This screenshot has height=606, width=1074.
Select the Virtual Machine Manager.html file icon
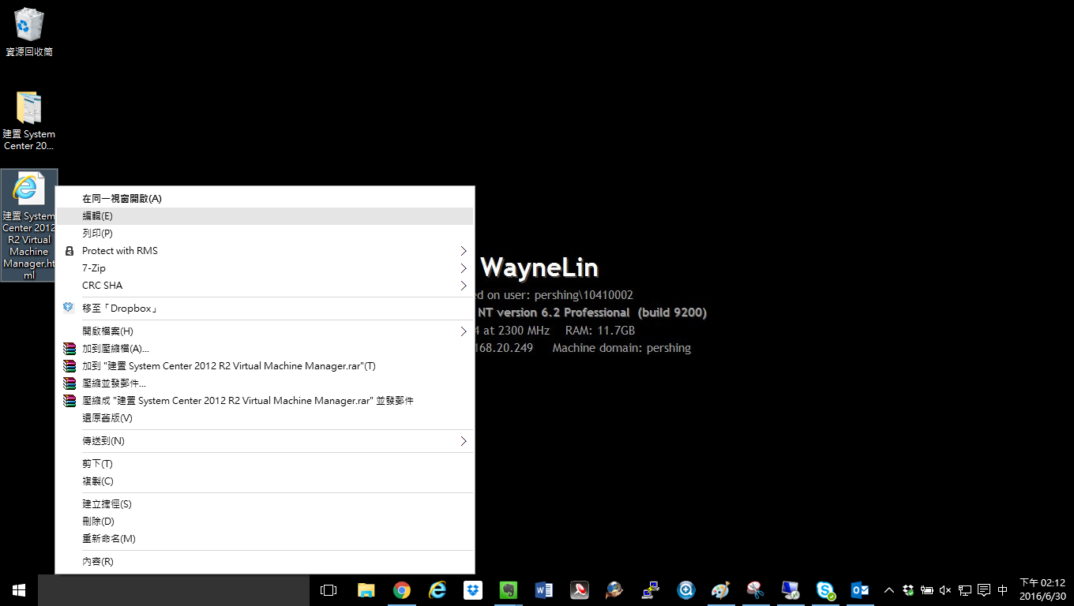click(x=29, y=226)
